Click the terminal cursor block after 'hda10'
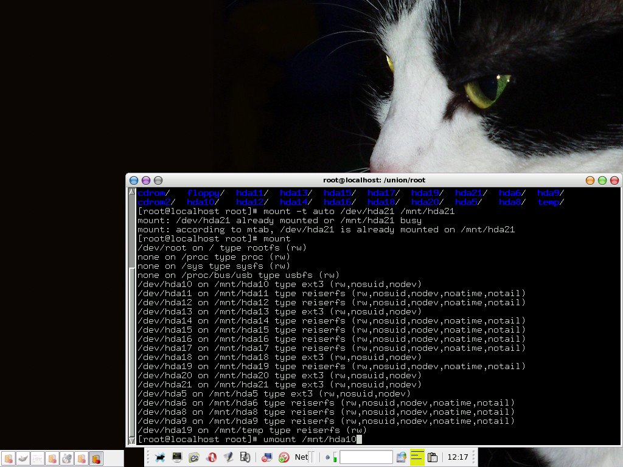The height and width of the screenshot is (467, 623). click(x=359, y=440)
